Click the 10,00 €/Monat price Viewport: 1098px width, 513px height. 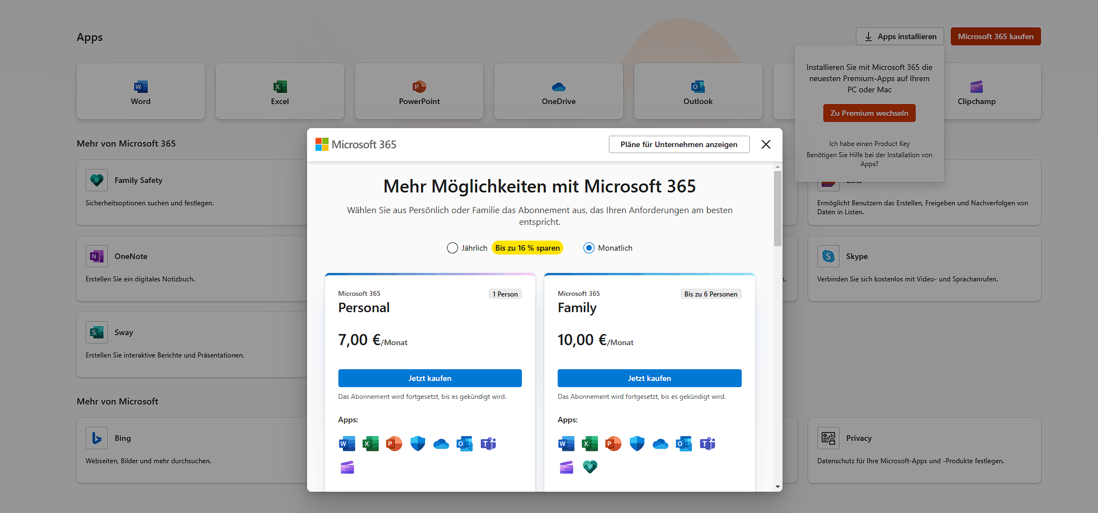click(x=595, y=340)
